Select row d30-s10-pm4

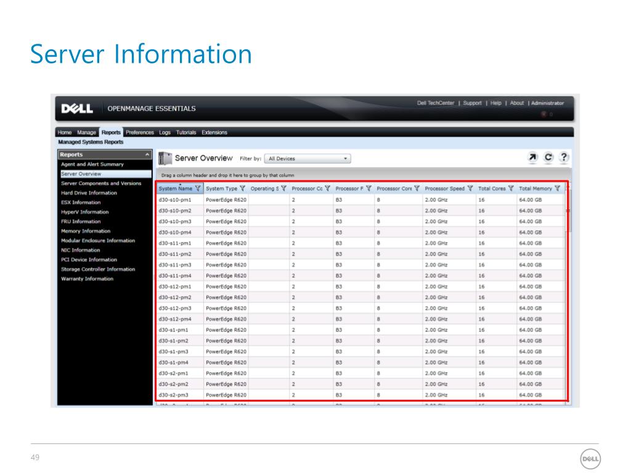click(x=360, y=232)
